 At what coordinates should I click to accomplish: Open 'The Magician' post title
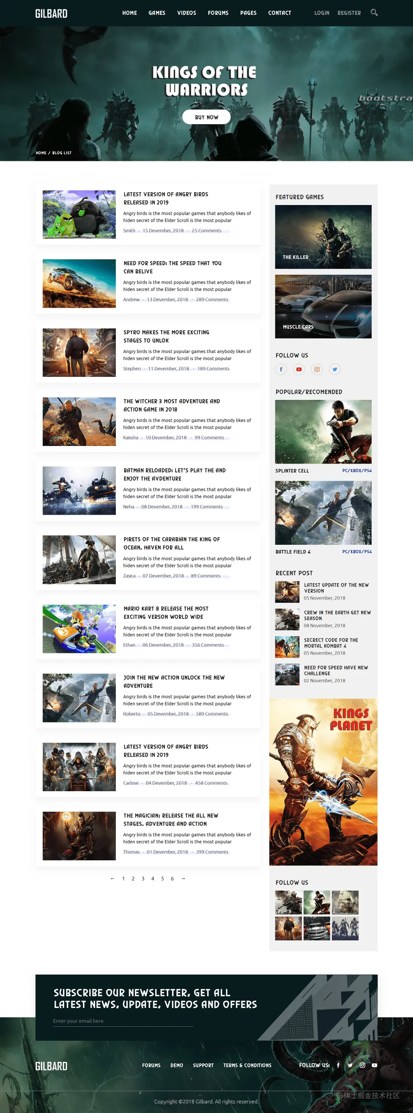click(171, 820)
